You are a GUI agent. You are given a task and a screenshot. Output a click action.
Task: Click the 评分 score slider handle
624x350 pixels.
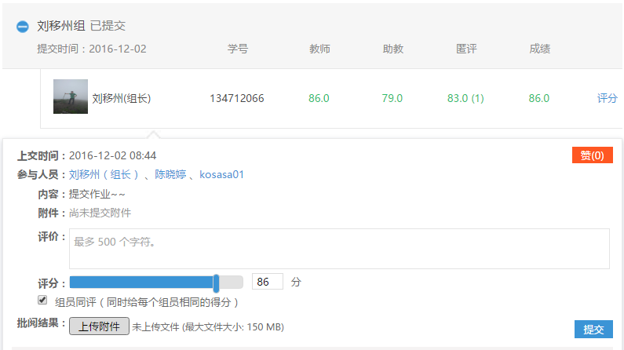coord(216,283)
